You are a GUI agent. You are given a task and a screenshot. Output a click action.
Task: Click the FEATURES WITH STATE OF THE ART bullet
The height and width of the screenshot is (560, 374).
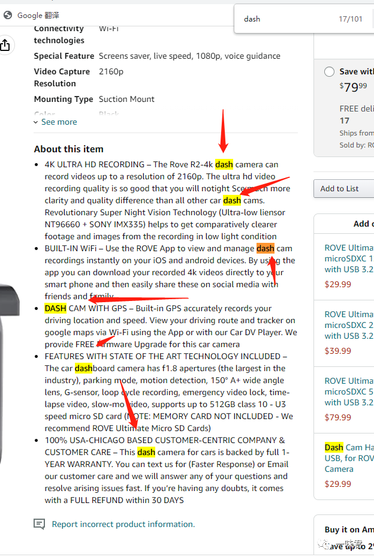169,392
